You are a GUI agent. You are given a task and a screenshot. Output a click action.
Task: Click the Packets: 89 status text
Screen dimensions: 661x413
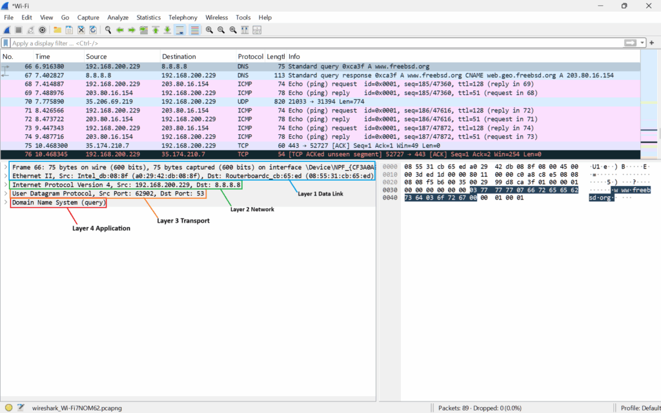point(480,408)
